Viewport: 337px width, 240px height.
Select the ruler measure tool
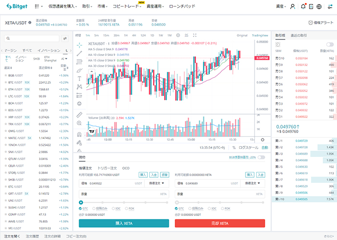point(79,115)
